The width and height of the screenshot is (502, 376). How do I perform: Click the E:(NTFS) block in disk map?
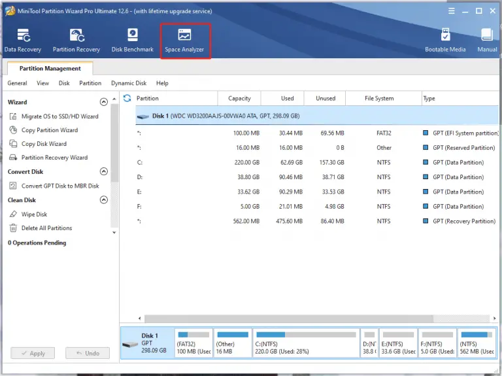[398, 343]
